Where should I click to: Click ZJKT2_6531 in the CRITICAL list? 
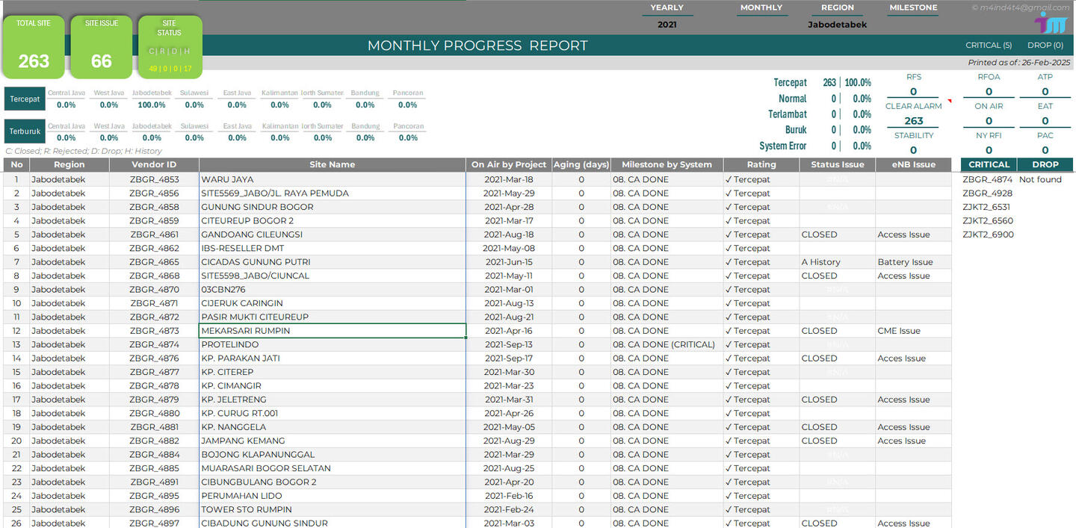point(986,207)
